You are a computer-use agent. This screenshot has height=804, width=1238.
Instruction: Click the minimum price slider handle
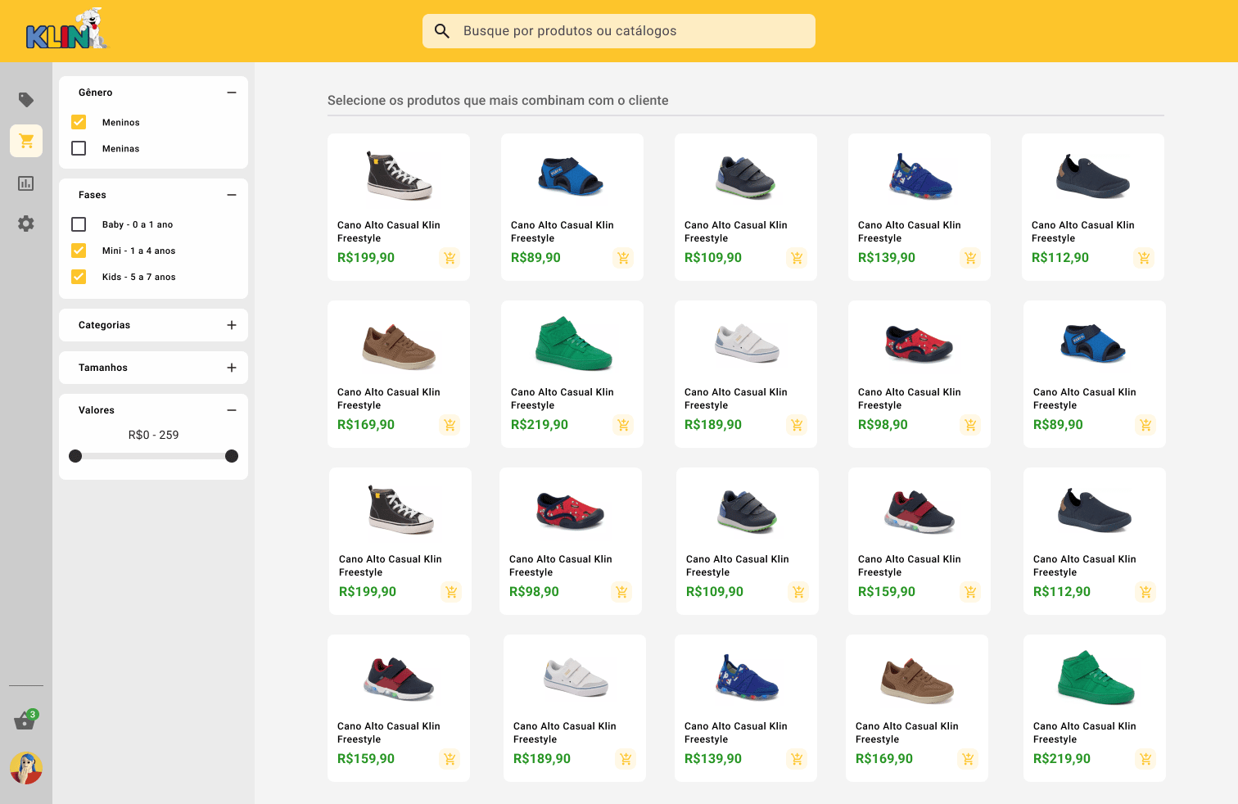click(75, 456)
